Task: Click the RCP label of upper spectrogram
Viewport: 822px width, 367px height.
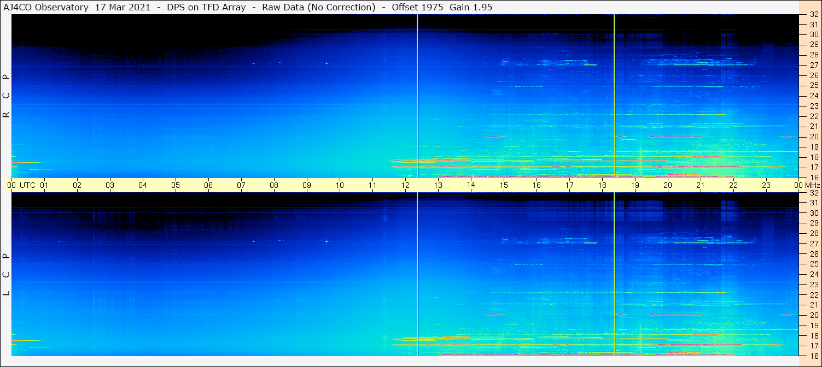Action: pos(7,96)
